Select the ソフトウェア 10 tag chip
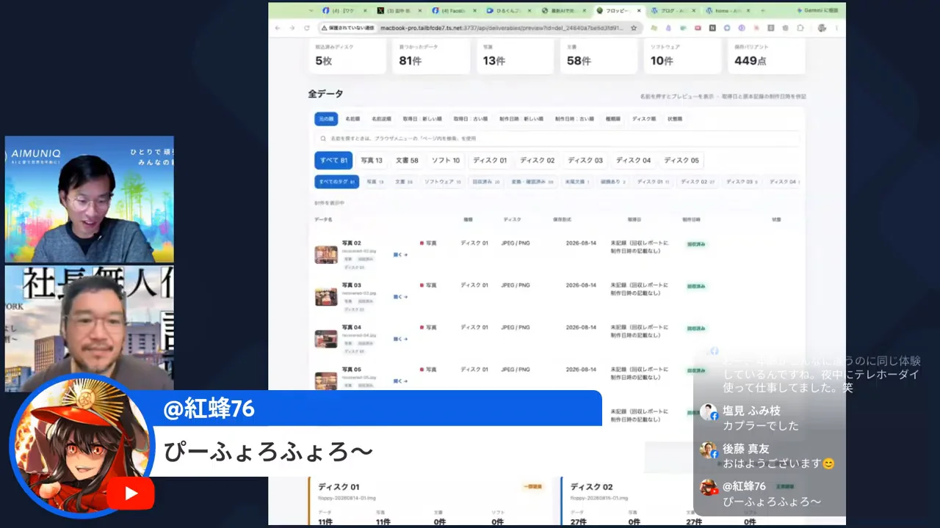Viewport: 940px width, 528px height. pos(443,181)
